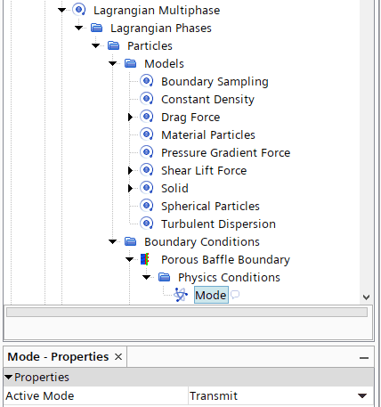Select Boundary Sampling in the tree
Screen dimensions: 381x407
(x=215, y=82)
